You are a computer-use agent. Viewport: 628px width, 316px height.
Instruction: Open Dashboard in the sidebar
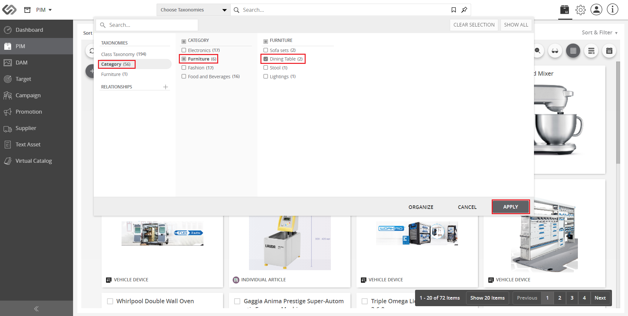tap(36, 30)
